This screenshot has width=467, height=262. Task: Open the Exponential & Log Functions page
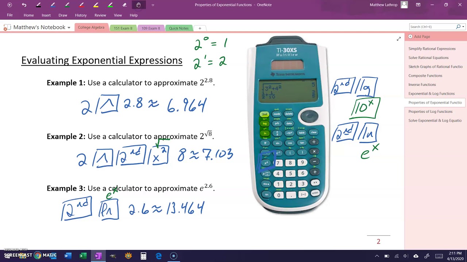point(431,94)
